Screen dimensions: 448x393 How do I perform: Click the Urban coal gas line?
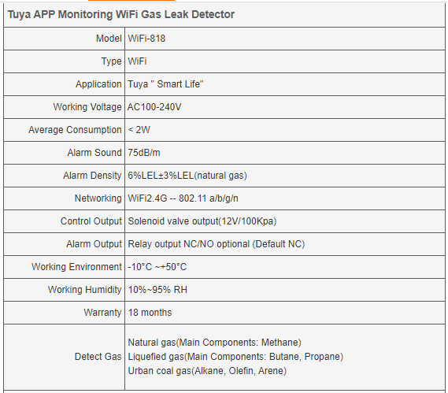tap(207, 371)
